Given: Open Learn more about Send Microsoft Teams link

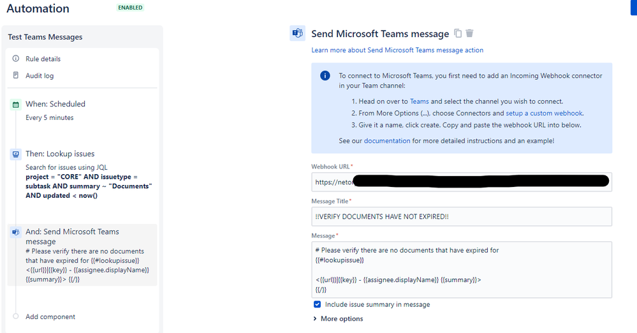Looking at the screenshot, I should (397, 50).
